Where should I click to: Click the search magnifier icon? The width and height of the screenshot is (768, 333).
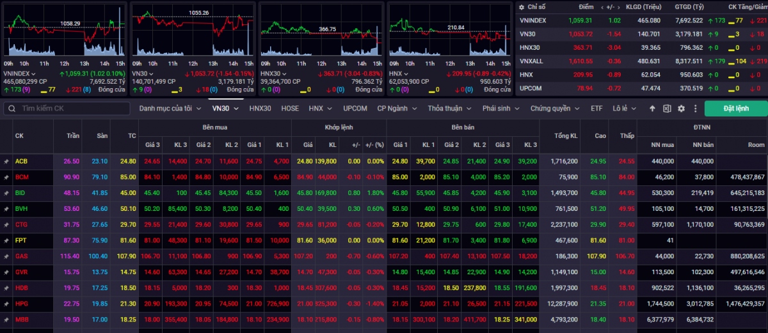coord(12,109)
